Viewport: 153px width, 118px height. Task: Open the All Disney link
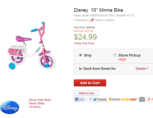point(35,107)
